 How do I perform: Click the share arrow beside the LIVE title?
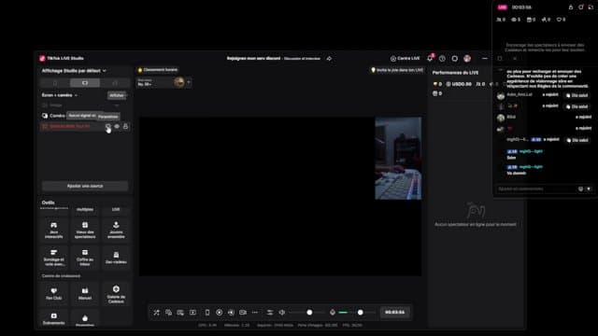coord(329,59)
